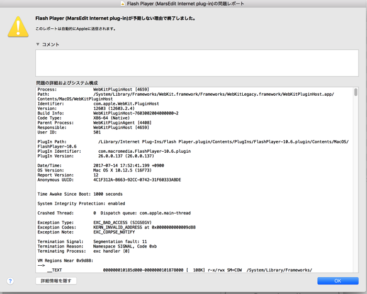
Task: Click Responsible: WebKitPluginHost [4659] line
Action: pos(93,128)
